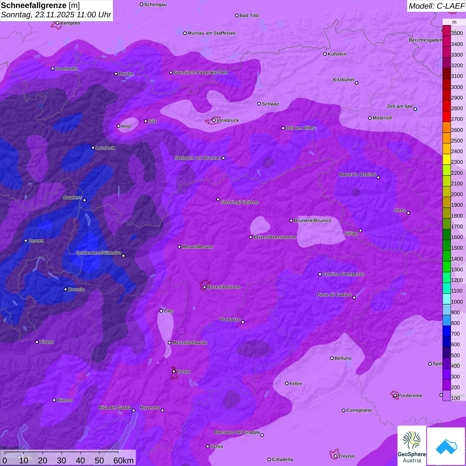Image resolution: width=466 pixels, height=466 pixels.
Task: Click the Kitzbühel label
Action: tap(344, 80)
